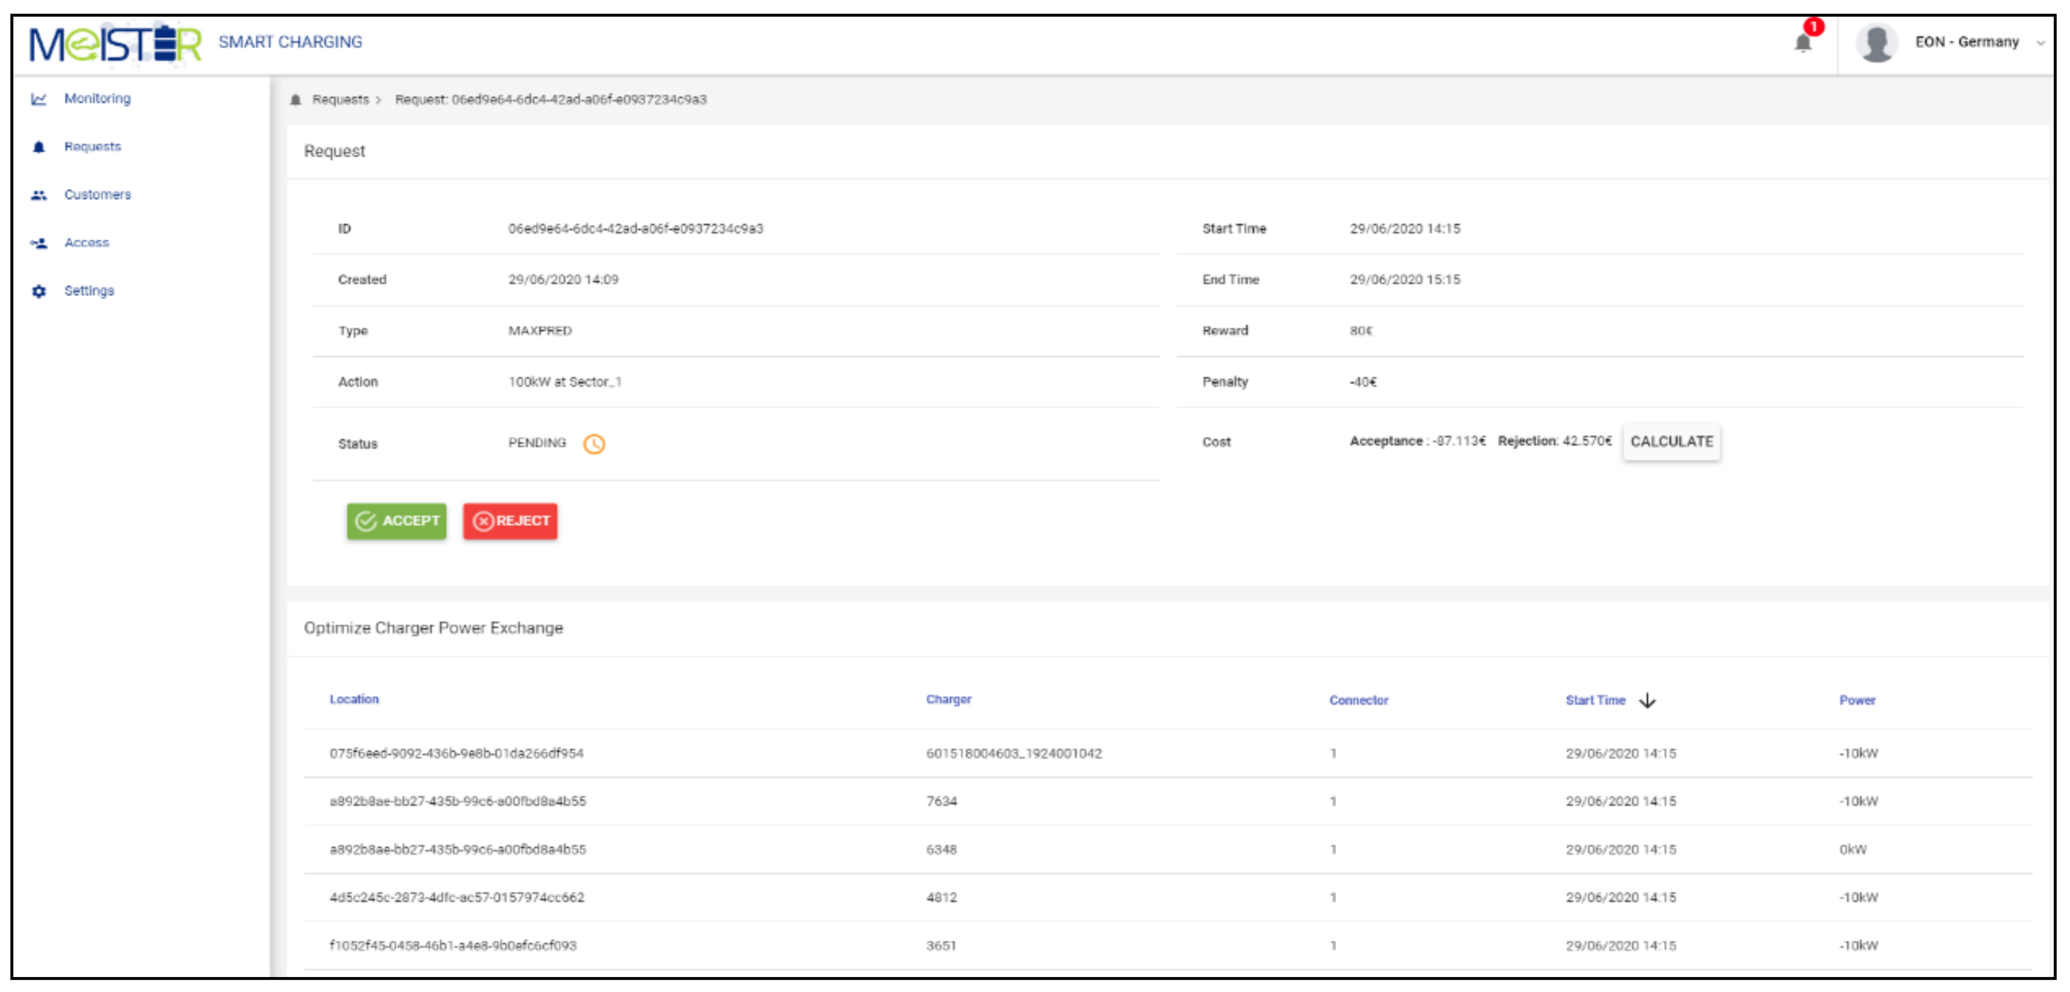The height and width of the screenshot is (992, 2070).
Task: Click the Access user icon in sidebar
Action: [x=39, y=242]
